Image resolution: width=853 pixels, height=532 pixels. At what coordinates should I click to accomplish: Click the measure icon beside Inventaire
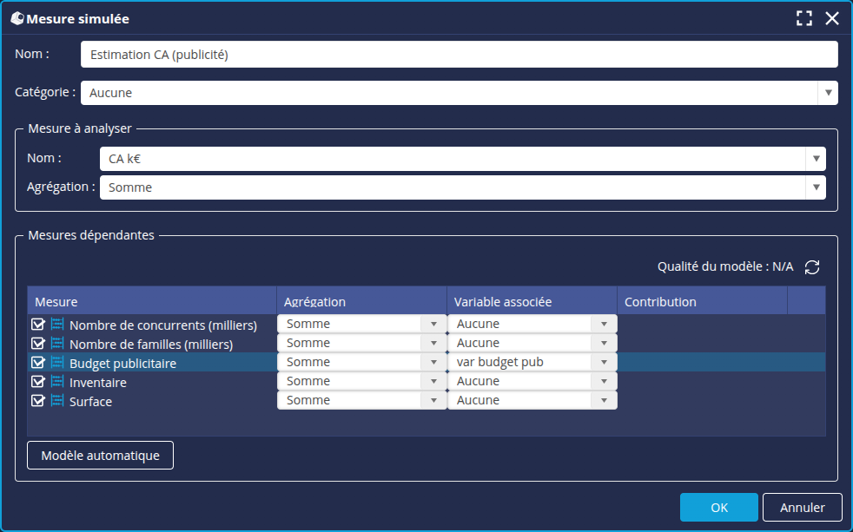point(57,382)
